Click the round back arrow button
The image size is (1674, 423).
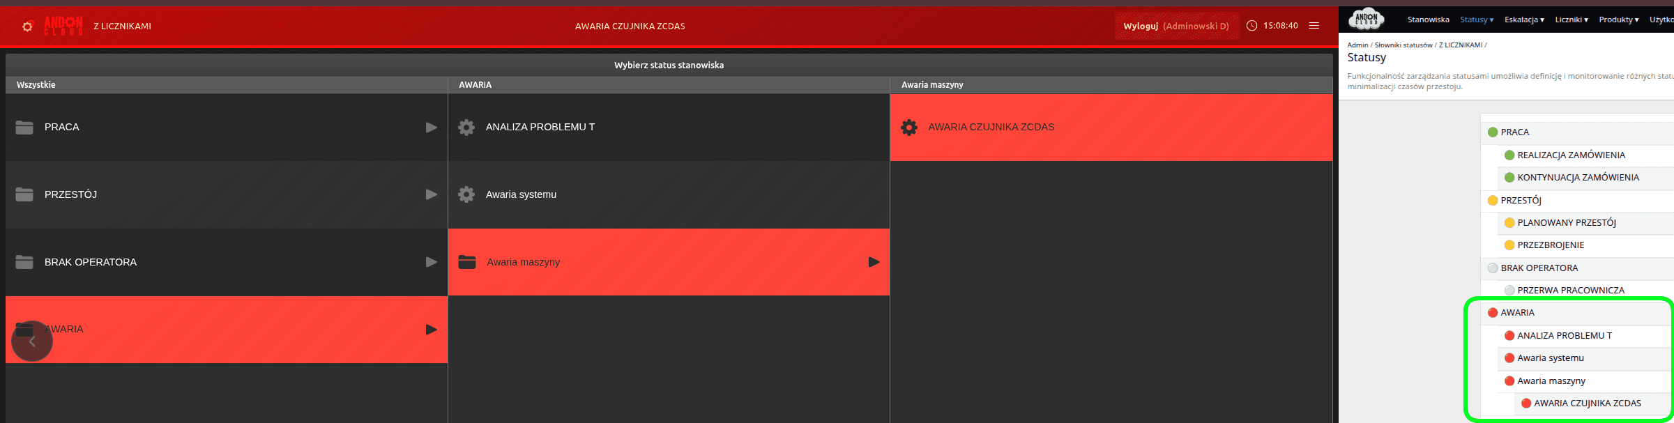(x=32, y=341)
